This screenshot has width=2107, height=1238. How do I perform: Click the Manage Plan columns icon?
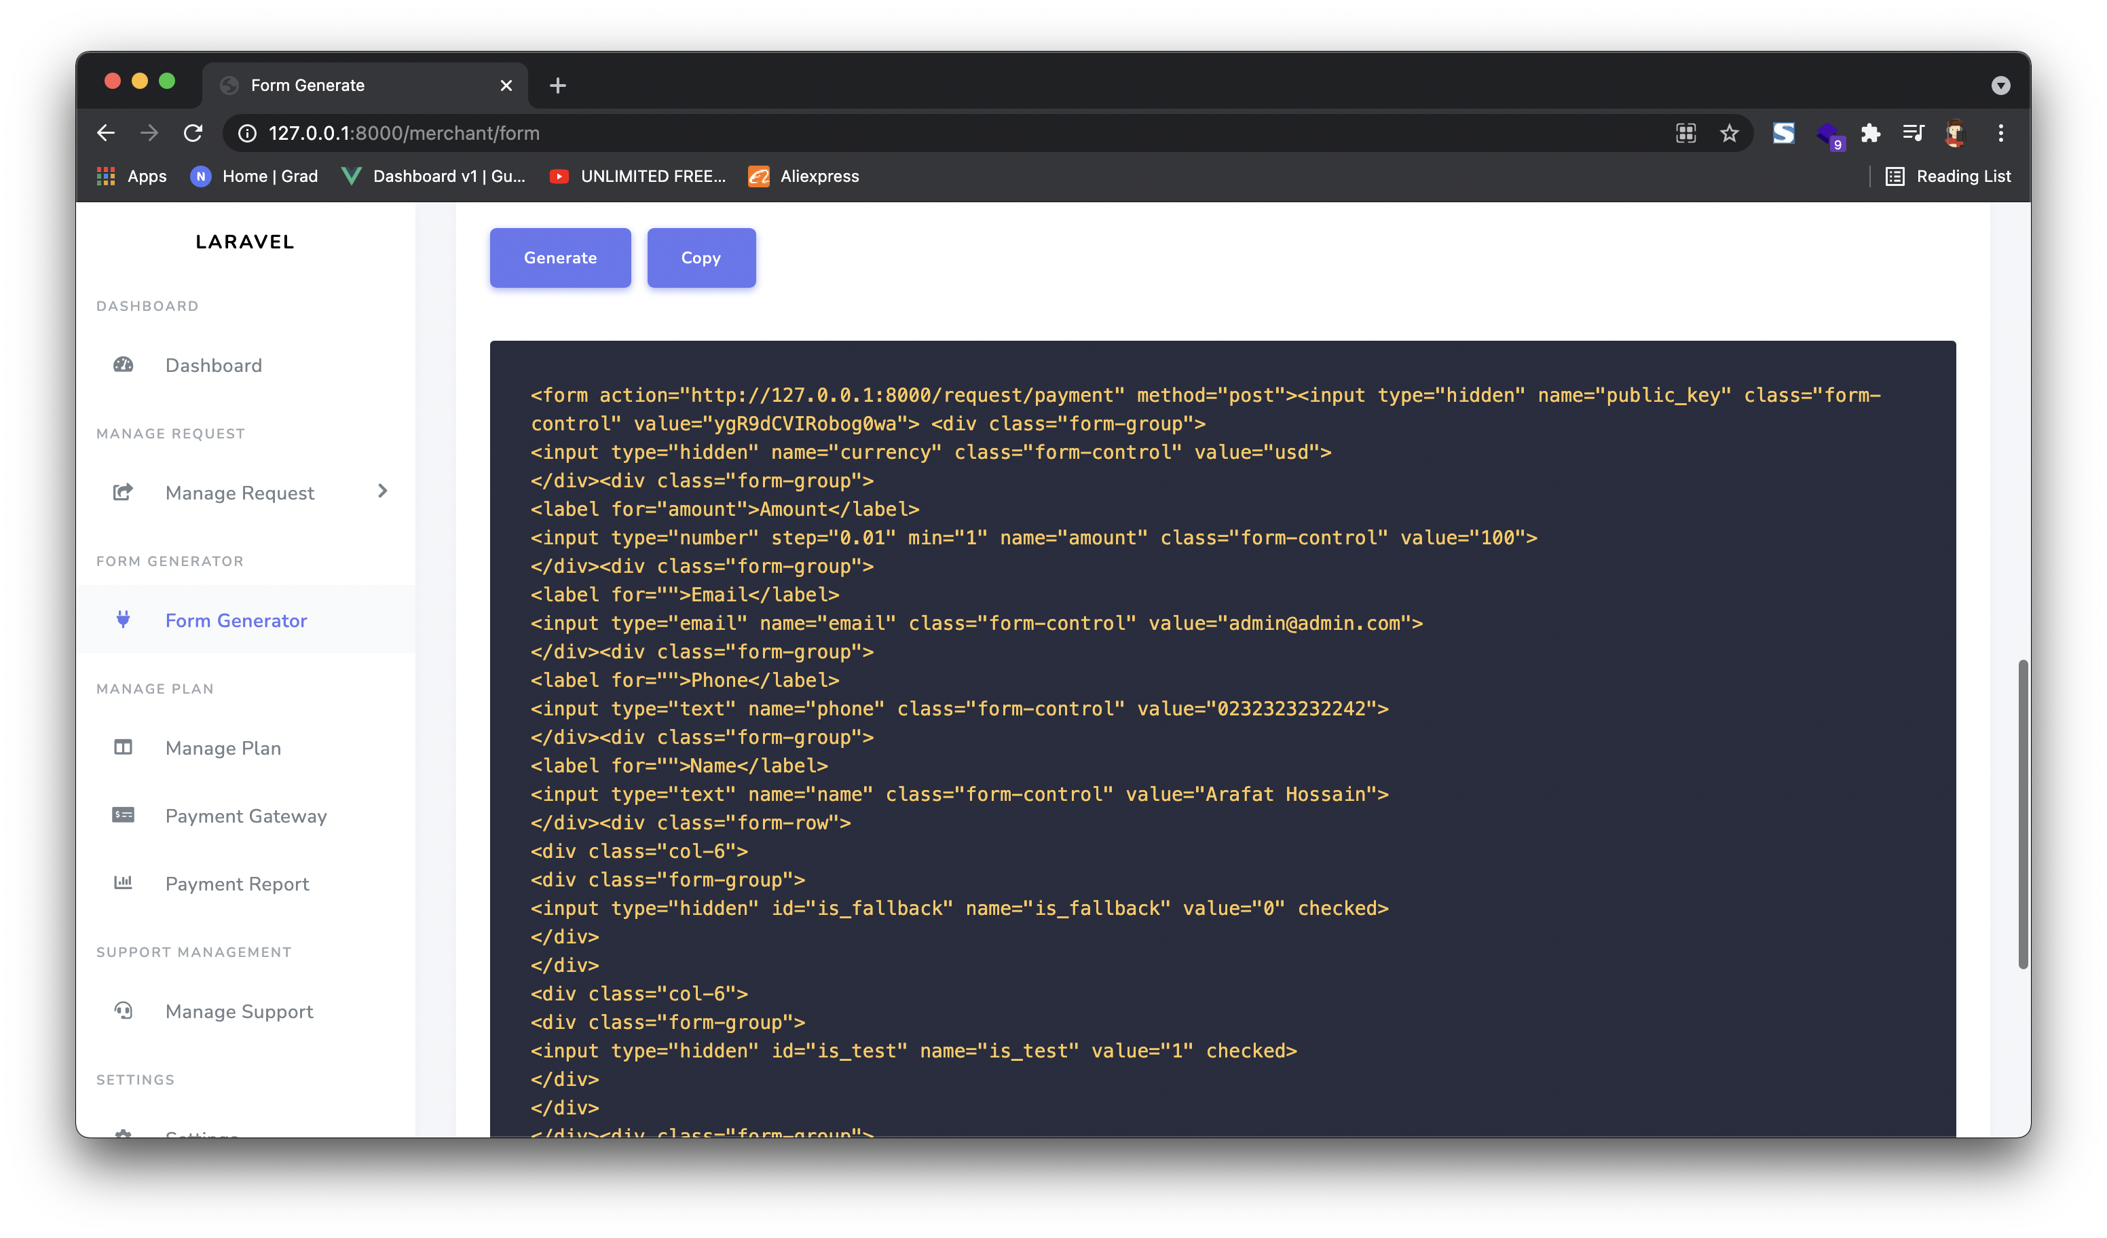pyautogui.click(x=123, y=747)
